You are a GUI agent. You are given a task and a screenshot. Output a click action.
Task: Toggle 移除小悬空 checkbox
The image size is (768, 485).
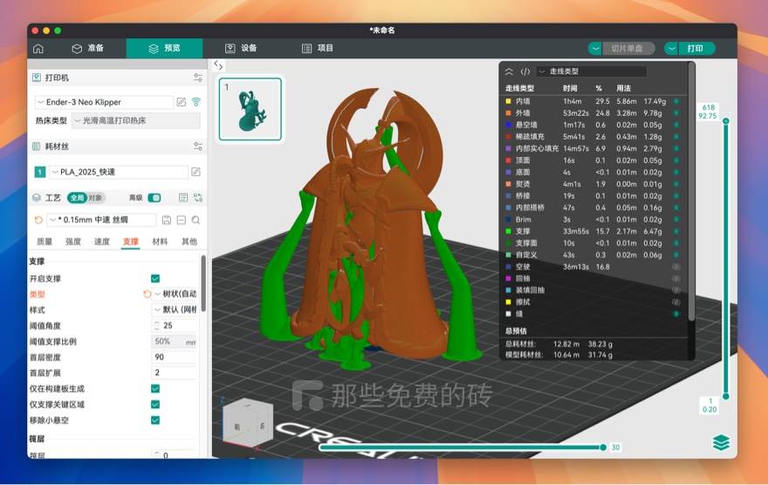(x=155, y=420)
